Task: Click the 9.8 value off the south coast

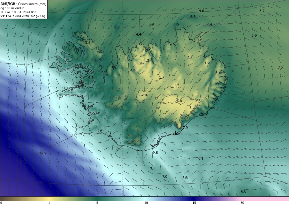Action: (x=155, y=152)
